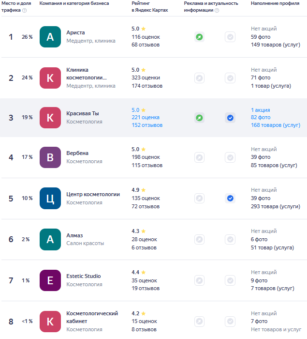Click the green advertising icon for Красивая Ты
Viewport: 307px width, 339px height.
click(x=199, y=118)
